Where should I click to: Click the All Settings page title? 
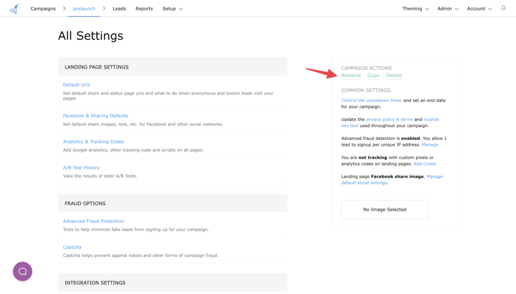tap(91, 36)
